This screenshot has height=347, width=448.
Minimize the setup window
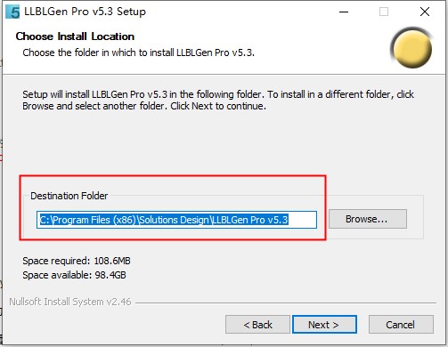(344, 12)
